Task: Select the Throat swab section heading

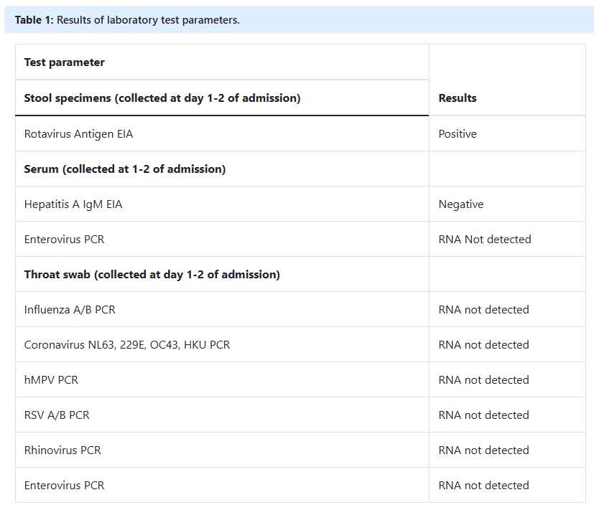Action: (x=152, y=275)
